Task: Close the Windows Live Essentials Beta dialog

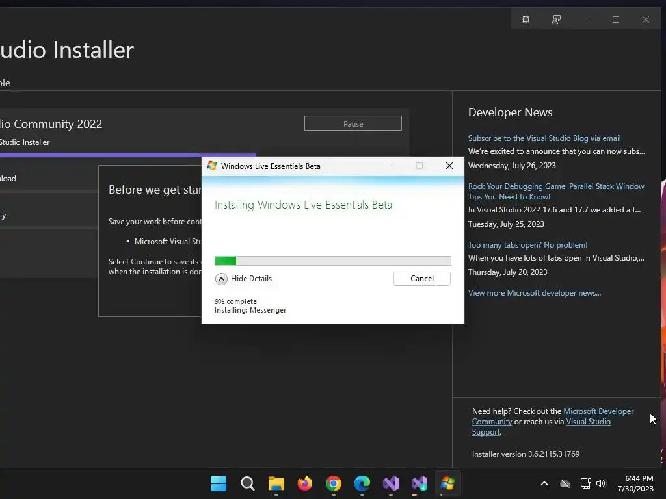Action: pyautogui.click(x=449, y=166)
